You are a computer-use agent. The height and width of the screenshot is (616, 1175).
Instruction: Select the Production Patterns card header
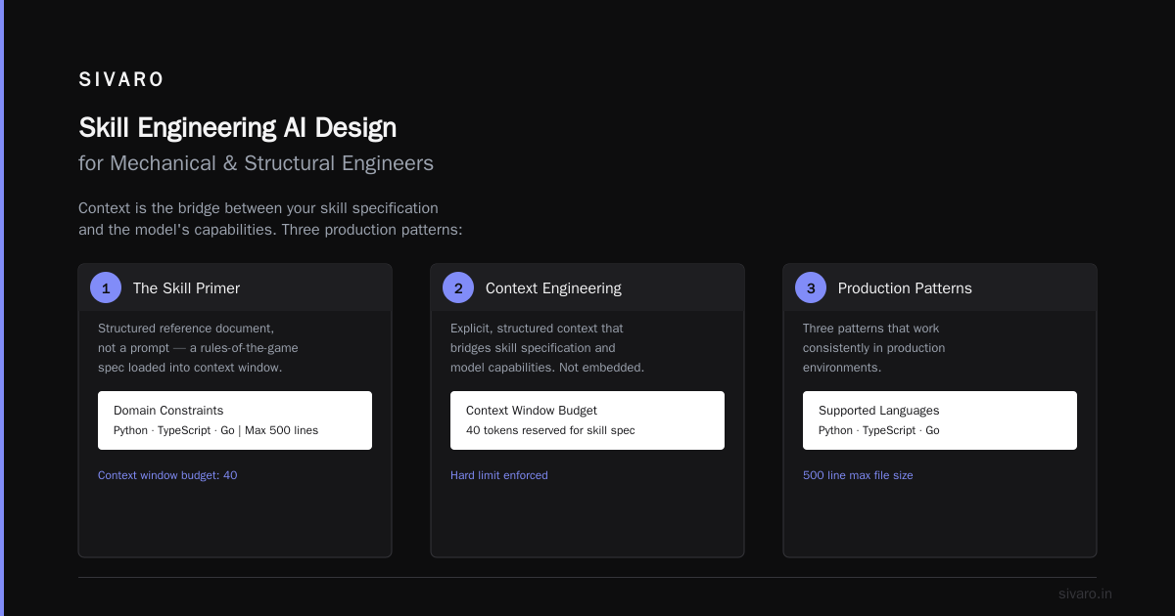(940, 287)
